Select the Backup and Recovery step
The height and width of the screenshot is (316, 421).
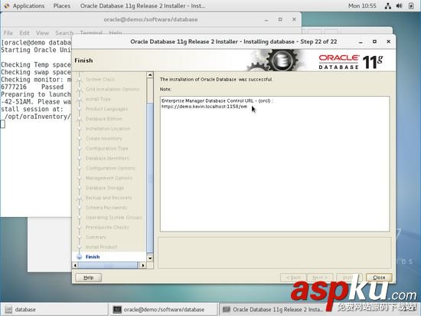pos(109,198)
